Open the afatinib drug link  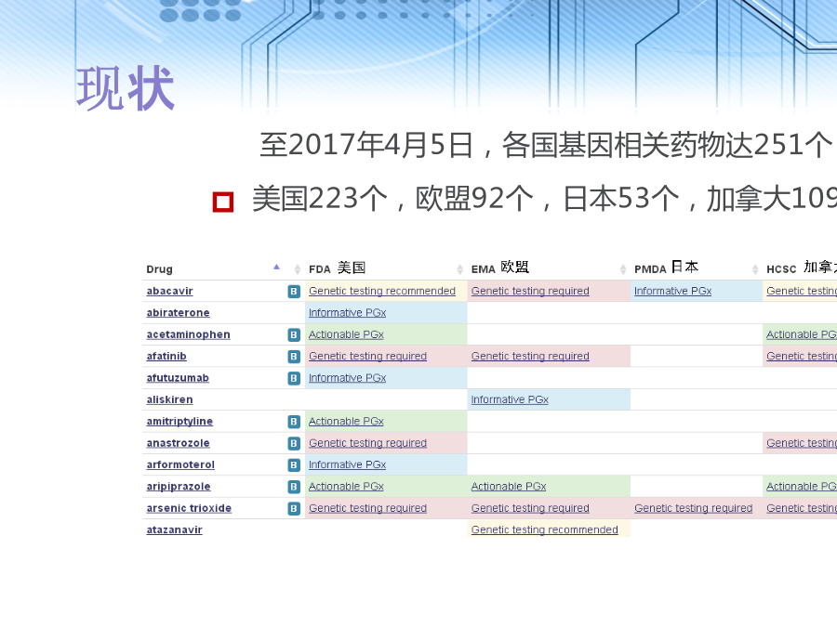(166, 356)
